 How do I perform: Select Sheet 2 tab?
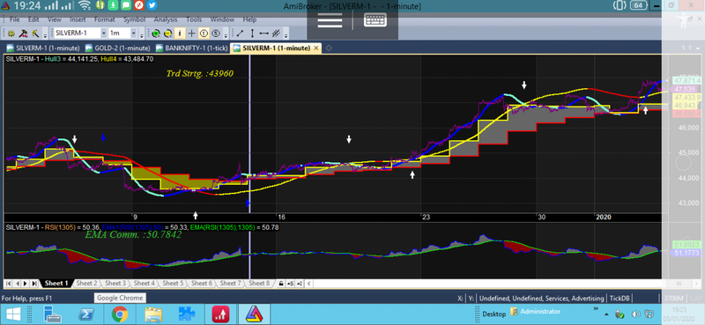(86, 284)
